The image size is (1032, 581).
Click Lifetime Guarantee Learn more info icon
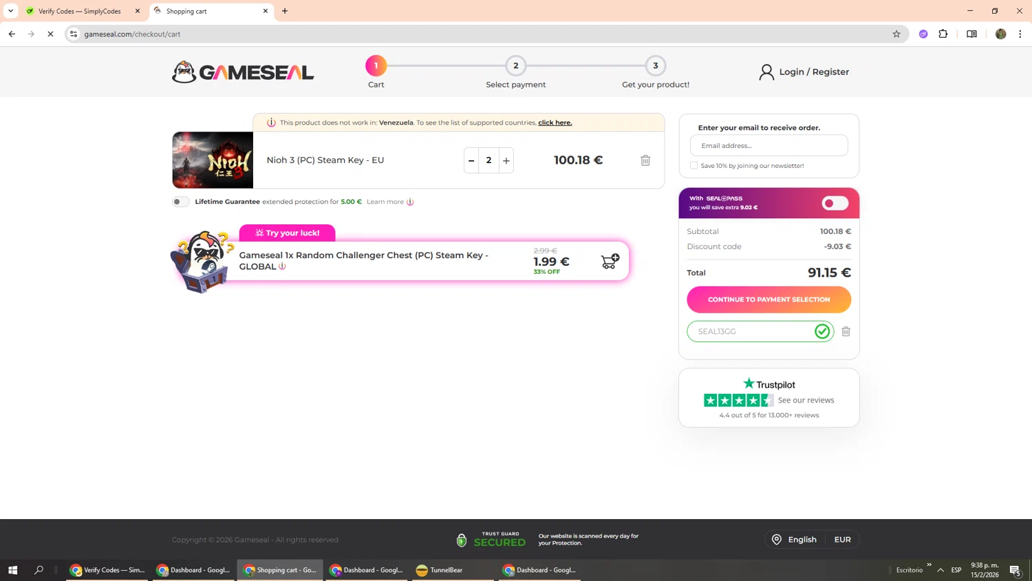tap(410, 202)
